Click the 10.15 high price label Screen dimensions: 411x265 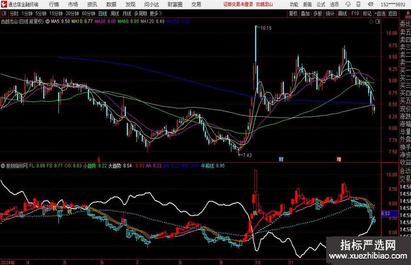(x=266, y=28)
